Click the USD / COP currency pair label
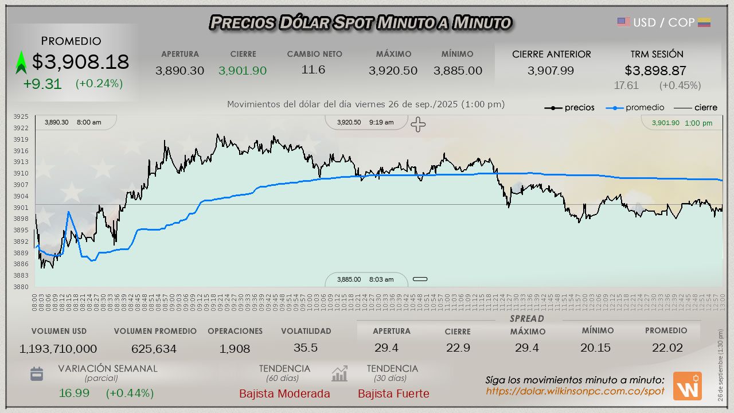This screenshot has height=413, width=734. [663, 22]
